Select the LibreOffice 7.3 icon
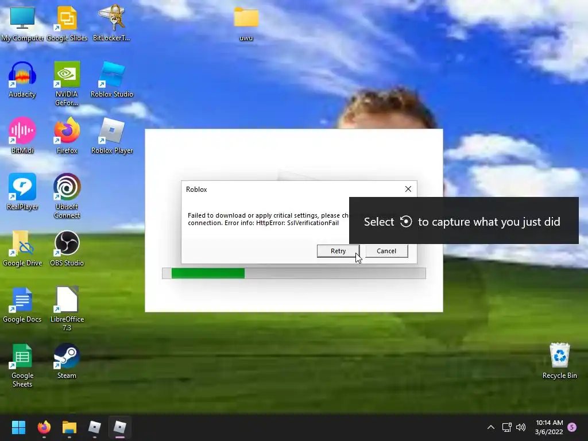The image size is (588, 441). [x=67, y=308]
